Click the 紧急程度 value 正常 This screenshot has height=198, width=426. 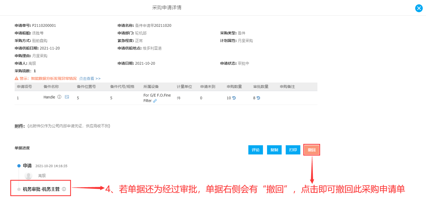click(x=139, y=41)
